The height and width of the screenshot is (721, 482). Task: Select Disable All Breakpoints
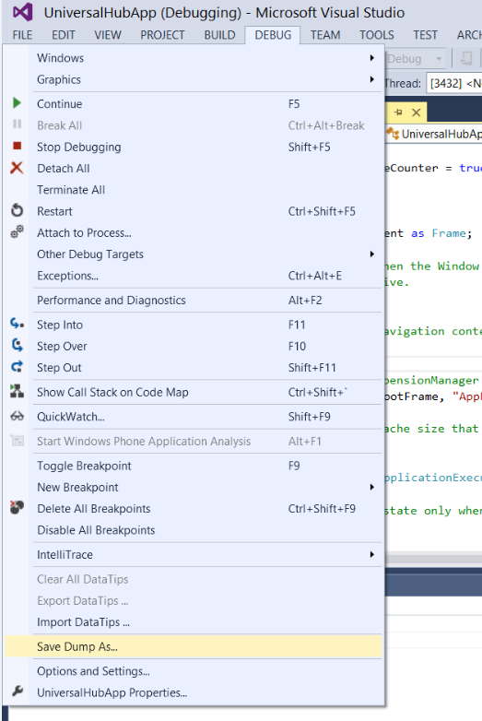point(194,530)
